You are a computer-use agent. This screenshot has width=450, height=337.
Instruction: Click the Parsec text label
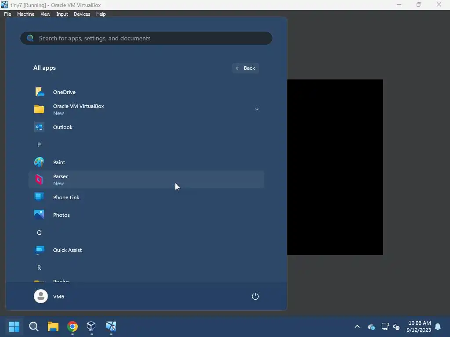click(x=61, y=176)
